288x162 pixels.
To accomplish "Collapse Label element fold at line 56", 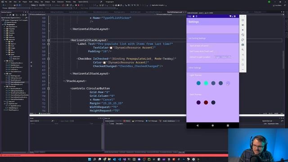I will tap(49, 44).
